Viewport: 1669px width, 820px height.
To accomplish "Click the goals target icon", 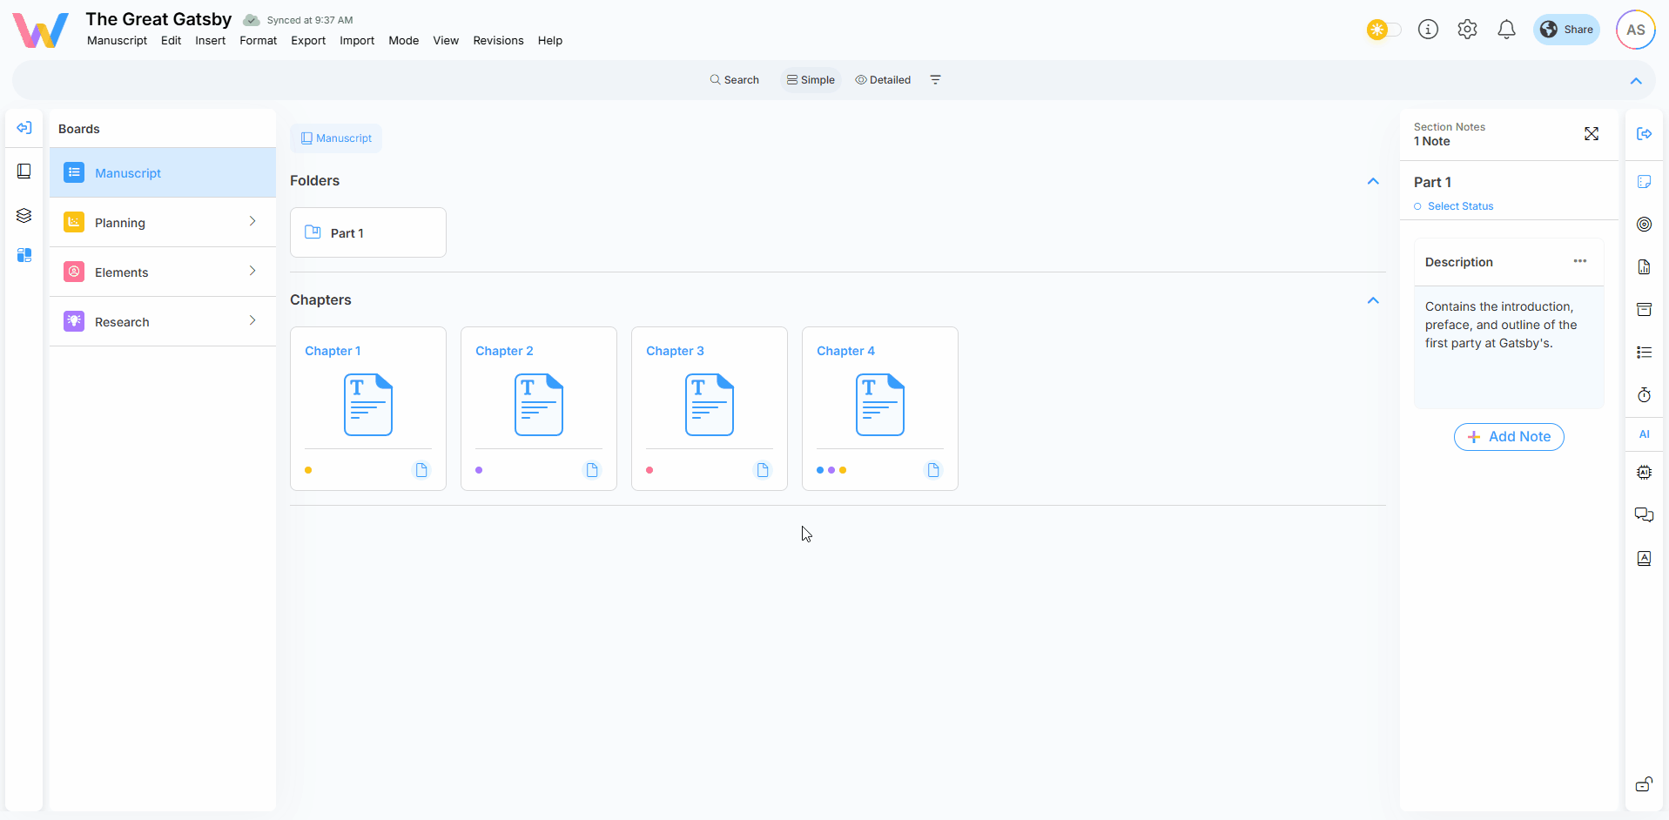I will point(1644,225).
